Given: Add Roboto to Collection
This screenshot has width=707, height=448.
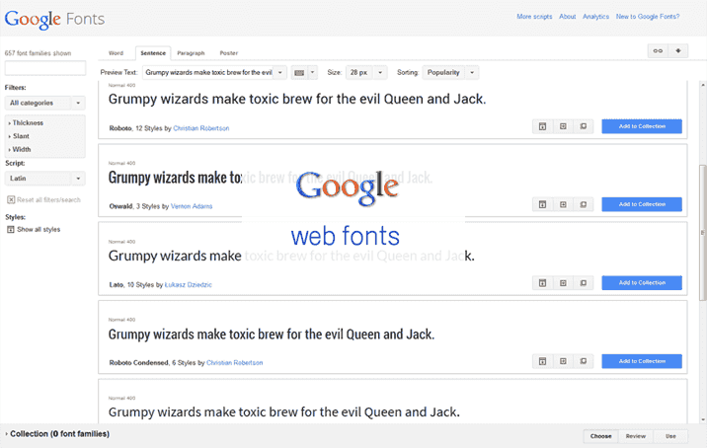Looking at the screenshot, I should pos(642,126).
